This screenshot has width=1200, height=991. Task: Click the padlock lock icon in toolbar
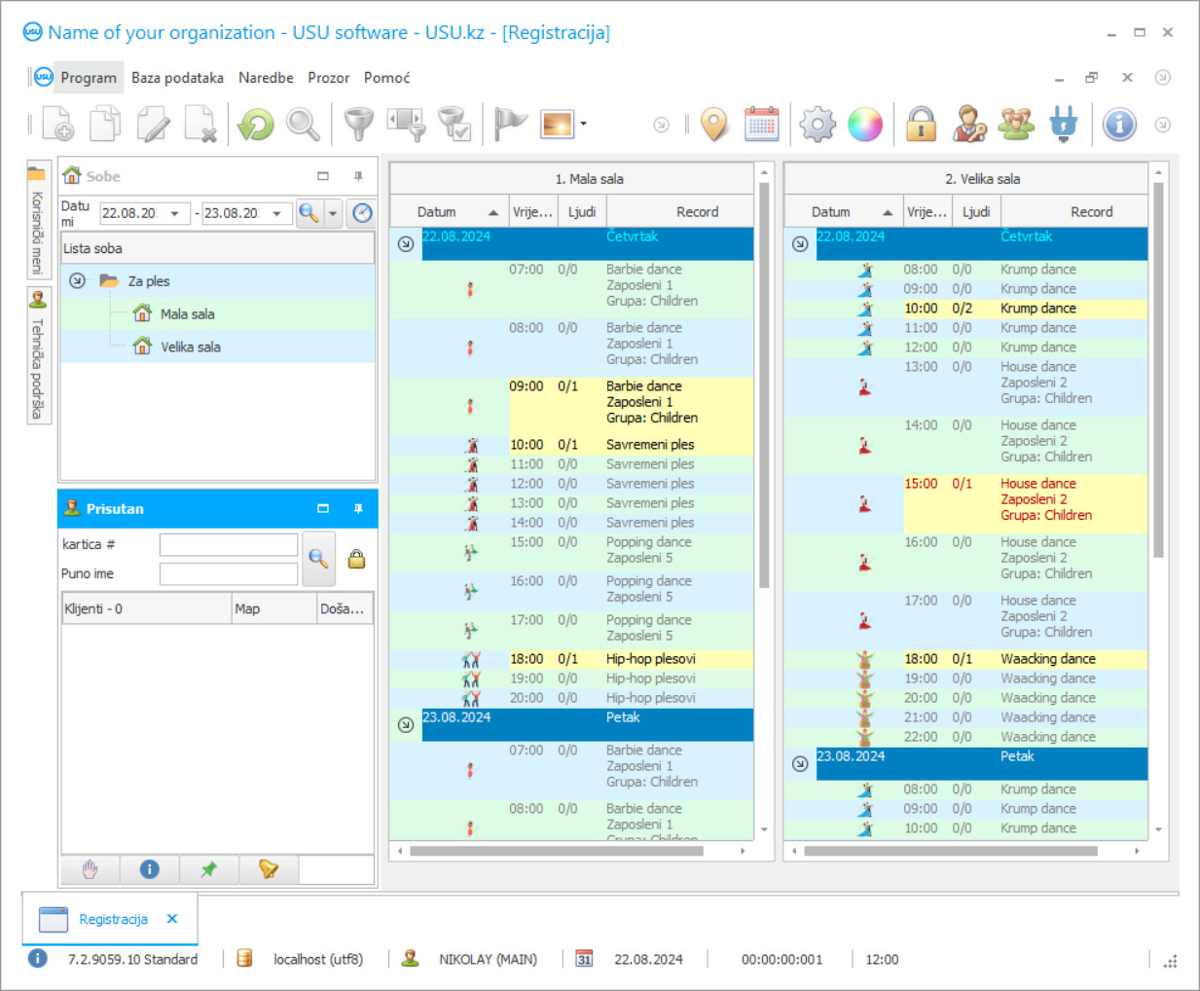pyautogui.click(x=920, y=125)
